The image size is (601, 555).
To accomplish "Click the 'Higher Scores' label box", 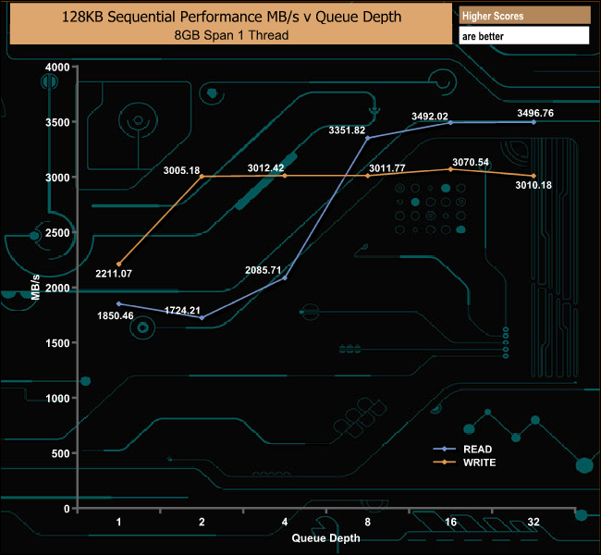I will [x=524, y=16].
